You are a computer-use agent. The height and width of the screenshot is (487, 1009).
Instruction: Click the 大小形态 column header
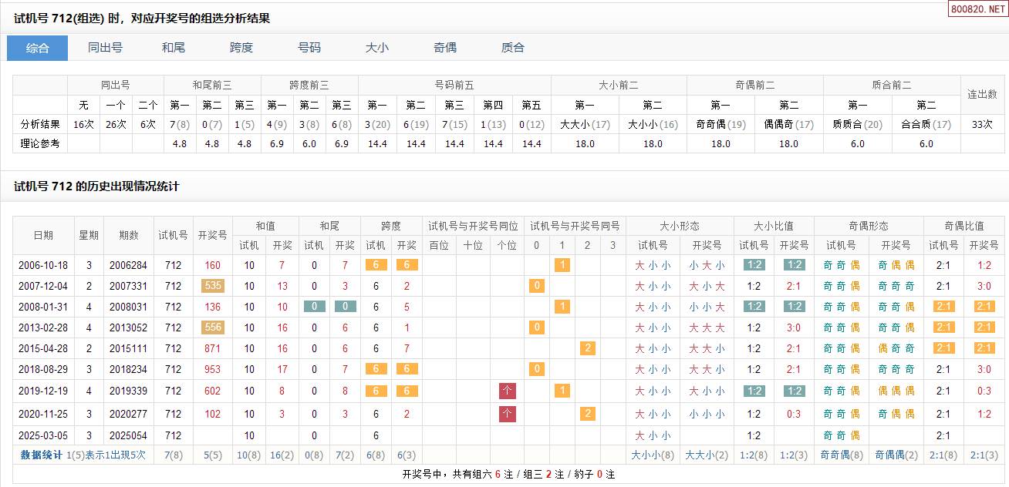(x=680, y=226)
